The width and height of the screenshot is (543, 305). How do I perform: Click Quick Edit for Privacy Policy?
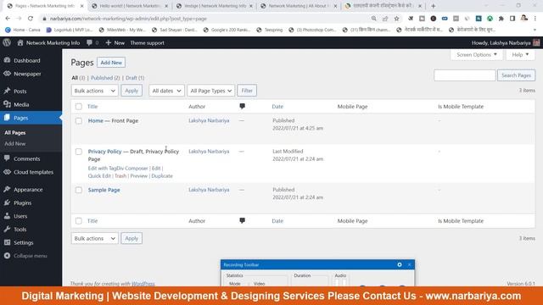coord(99,175)
